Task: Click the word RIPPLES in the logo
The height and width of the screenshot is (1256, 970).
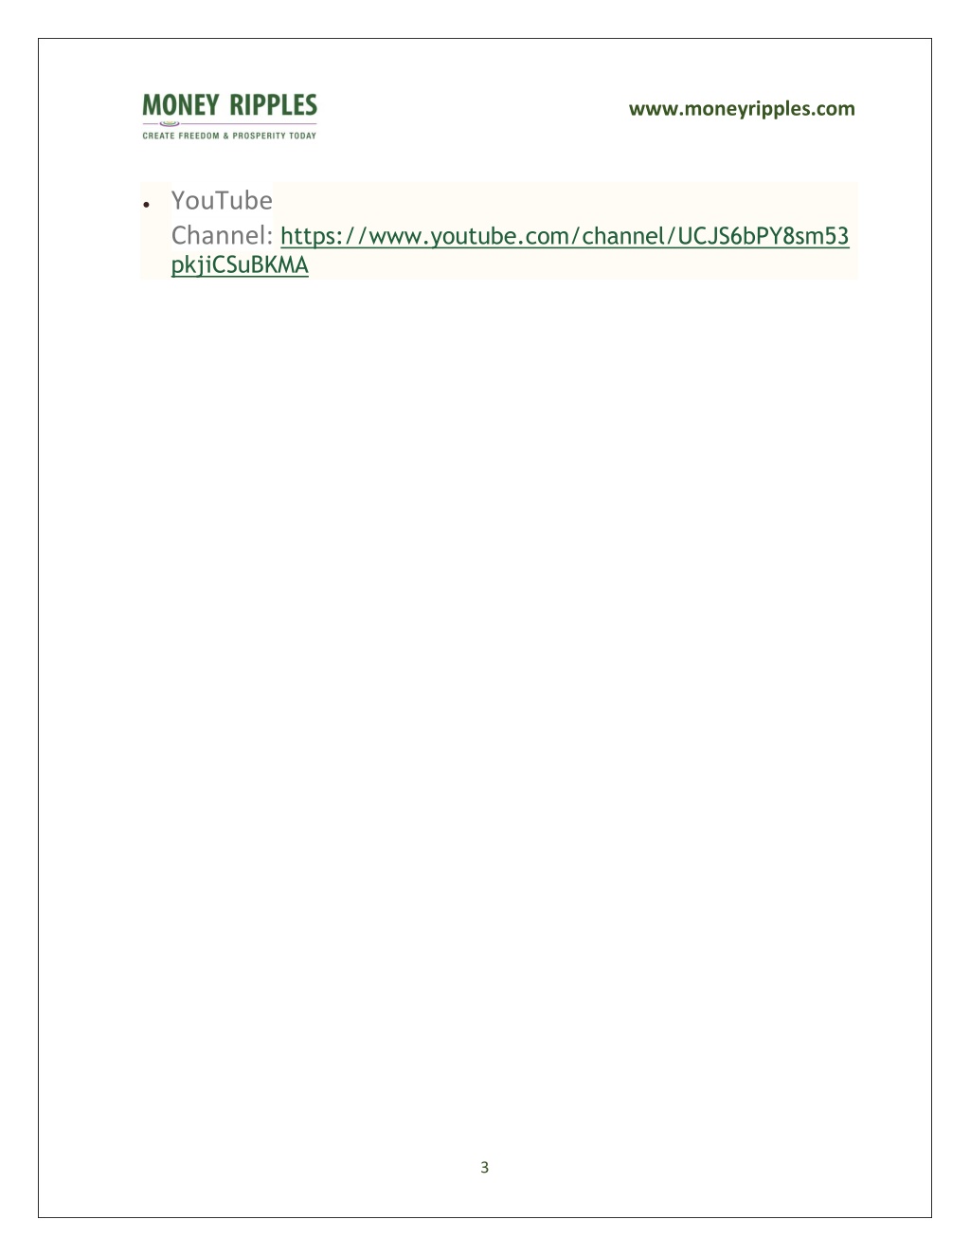Action: (x=274, y=104)
